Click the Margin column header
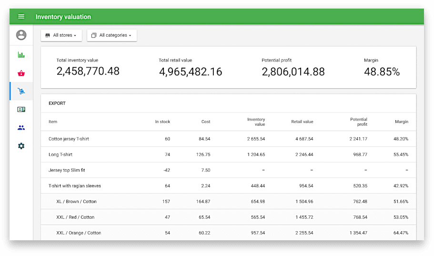This screenshot has width=434, height=256. 401,122
